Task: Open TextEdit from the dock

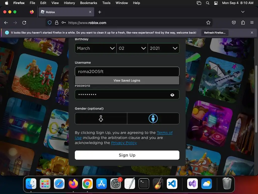Action: (130, 183)
